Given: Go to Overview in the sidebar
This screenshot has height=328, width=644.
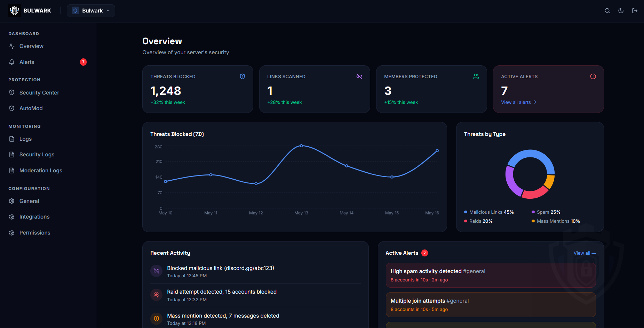Looking at the screenshot, I should 48,46.
